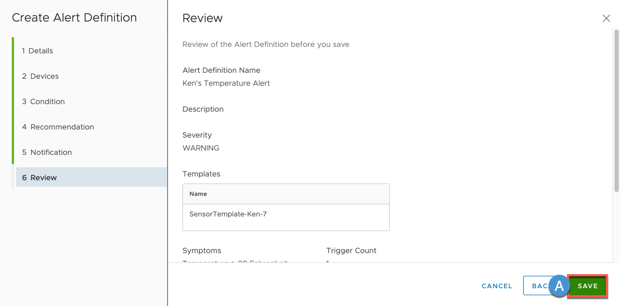Screen dimensions: 620x306
Task: Select the SensorTemplate-Ken-7 template row
Action: [x=228, y=214]
